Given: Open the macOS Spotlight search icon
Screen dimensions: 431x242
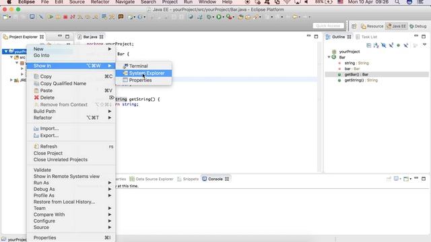Looking at the screenshot, I should [397, 2].
